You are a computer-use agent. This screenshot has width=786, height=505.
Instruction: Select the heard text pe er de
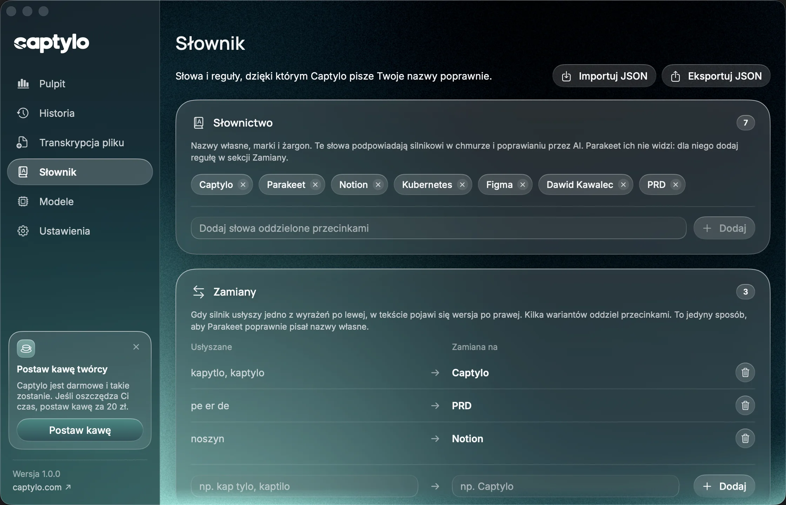[210, 406]
